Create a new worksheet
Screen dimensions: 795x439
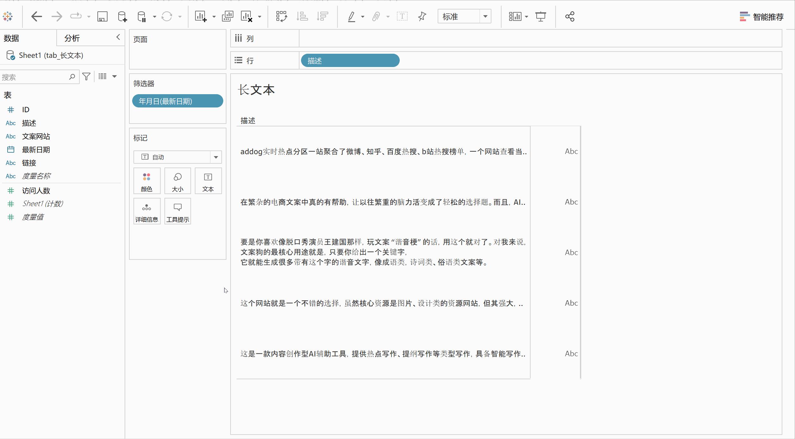[x=201, y=16]
